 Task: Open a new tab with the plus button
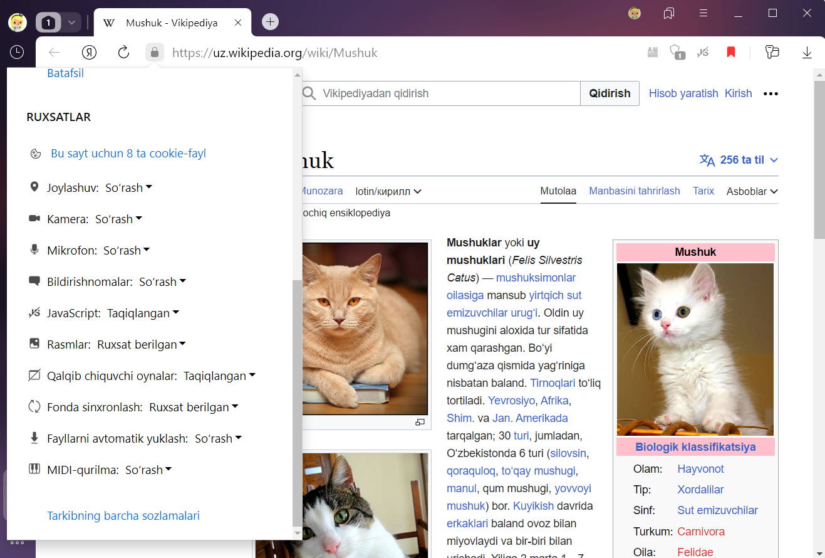(x=270, y=22)
